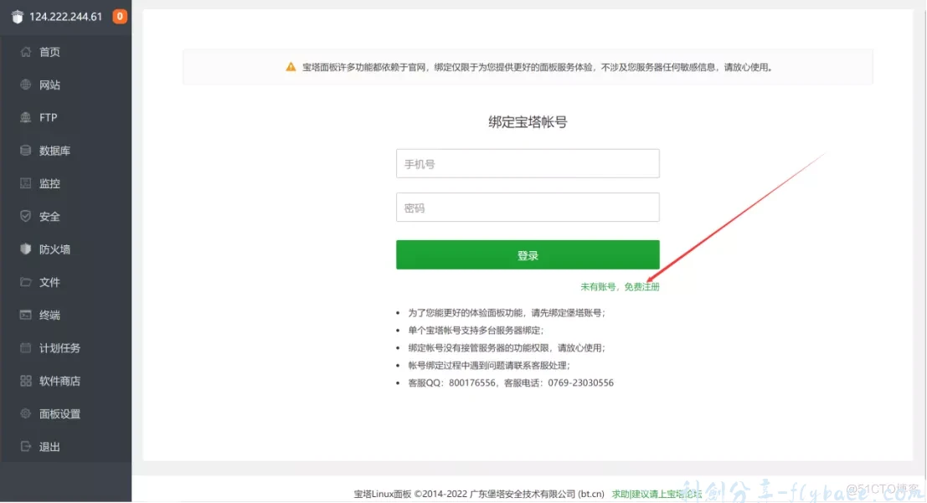The height and width of the screenshot is (503, 927).
Task: Click the 密码 password input field
Action: tap(527, 207)
